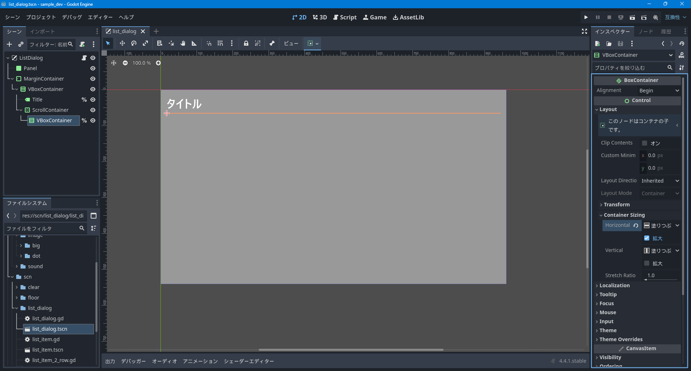The height and width of the screenshot is (371, 691).
Task: Add a new child node
Action: click(9, 44)
